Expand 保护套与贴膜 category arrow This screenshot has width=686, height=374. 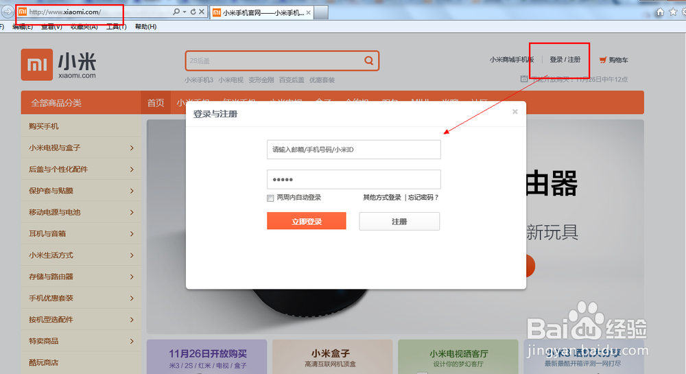(x=132, y=191)
